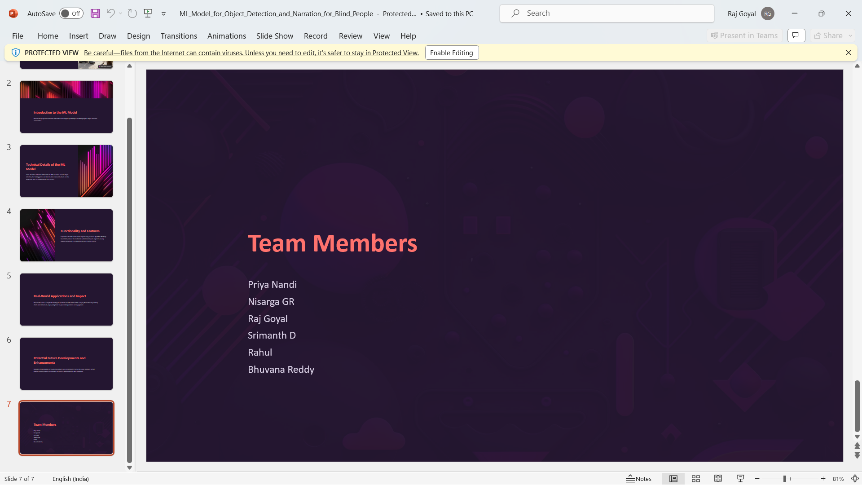Start Slide Show from status bar
The image size is (862, 485).
tap(740, 479)
